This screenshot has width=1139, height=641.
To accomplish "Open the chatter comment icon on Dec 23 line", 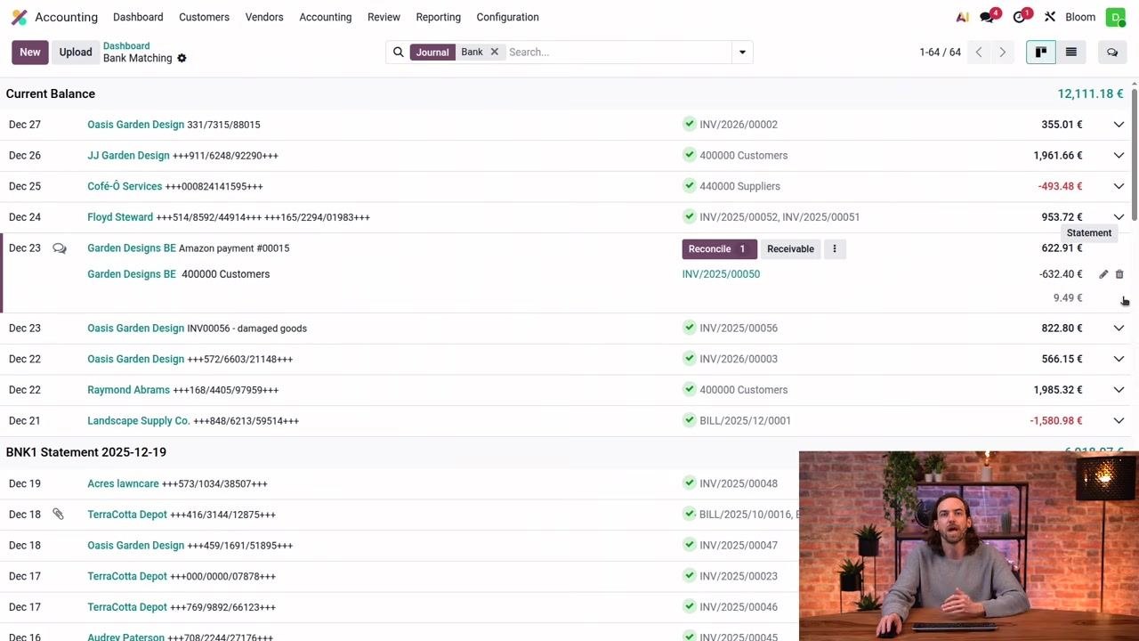I will coord(60,248).
